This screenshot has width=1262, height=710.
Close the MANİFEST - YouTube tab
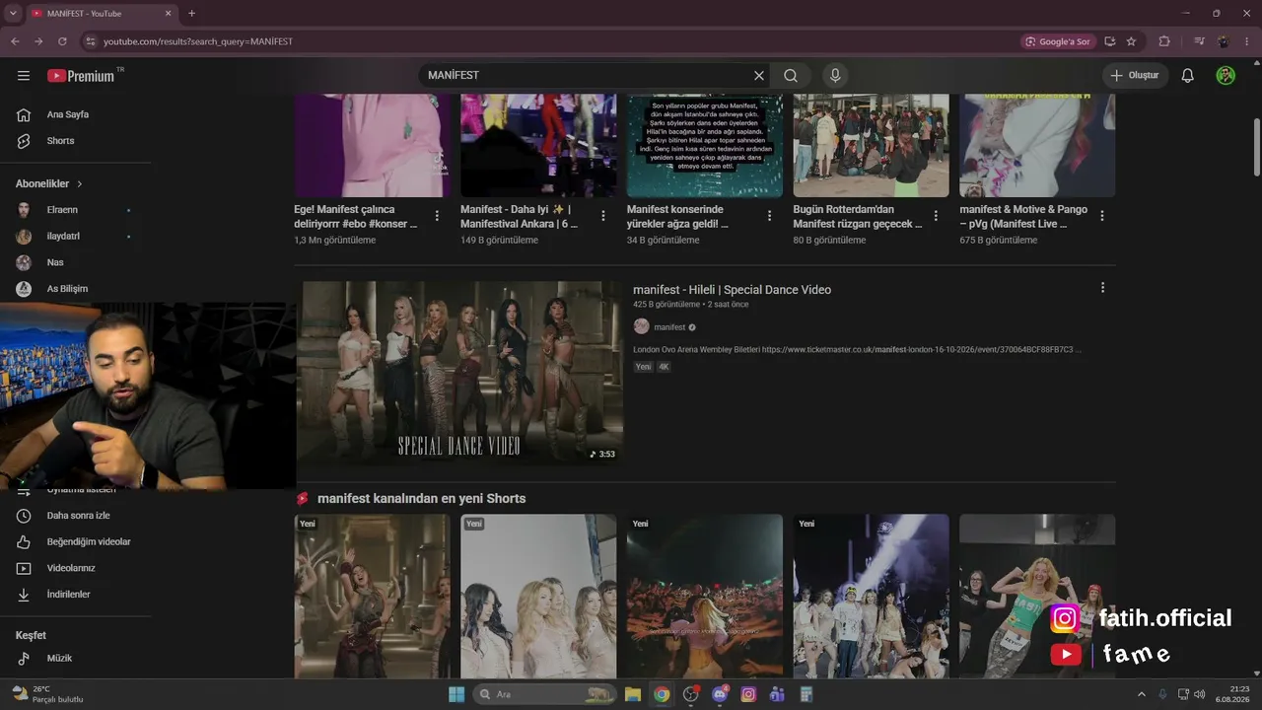[x=168, y=14]
